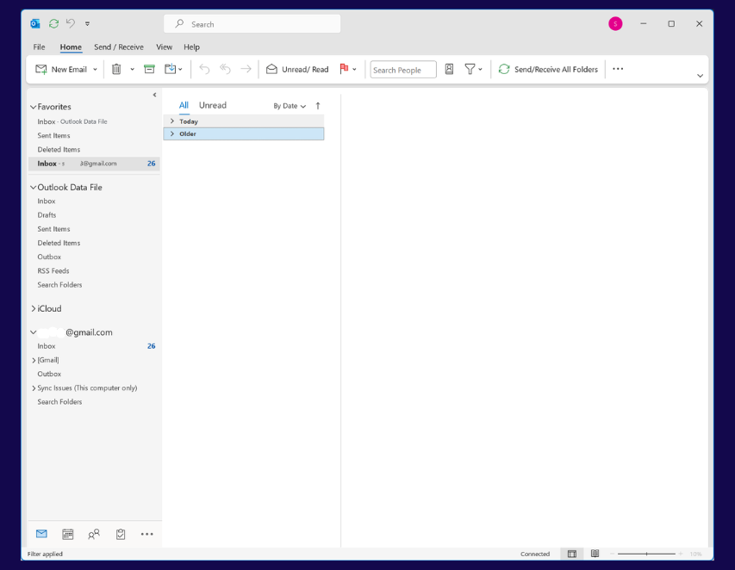Screen dimensions: 735x570
Task: Open the Help tab
Action: point(191,46)
